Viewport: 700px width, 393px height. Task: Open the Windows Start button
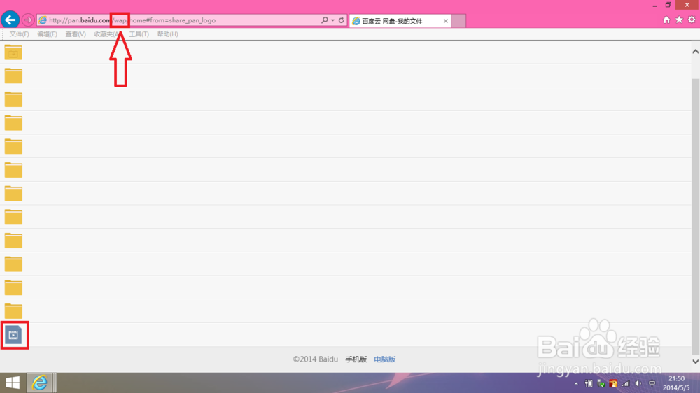pyautogui.click(x=13, y=383)
